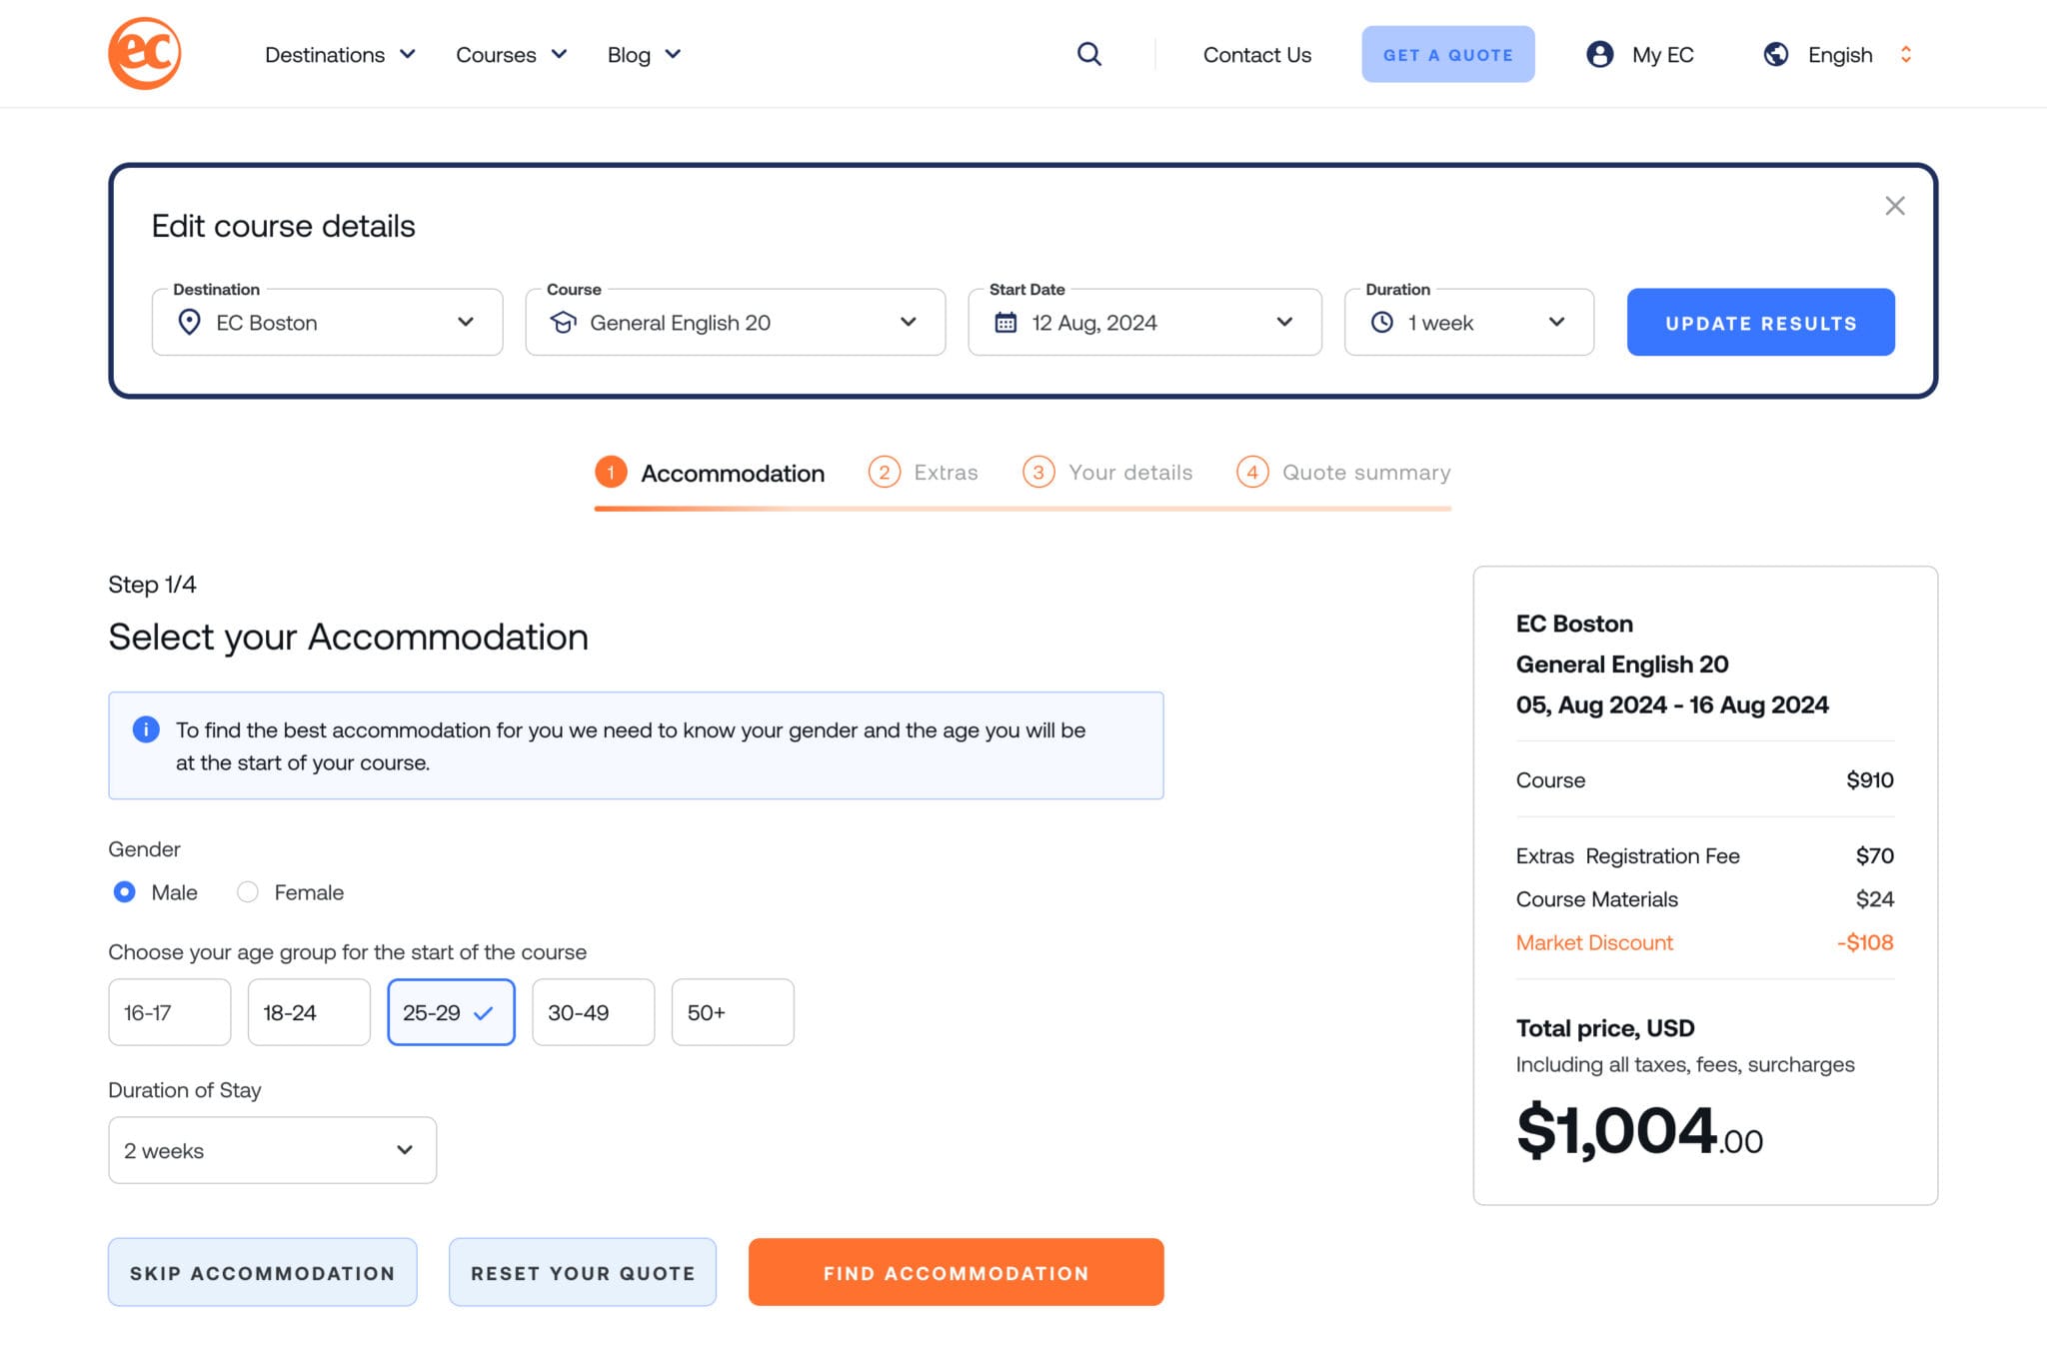The width and height of the screenshot is (2047, 1360).
Task: Select the Female gender radio button
Action: pos(248,891)
